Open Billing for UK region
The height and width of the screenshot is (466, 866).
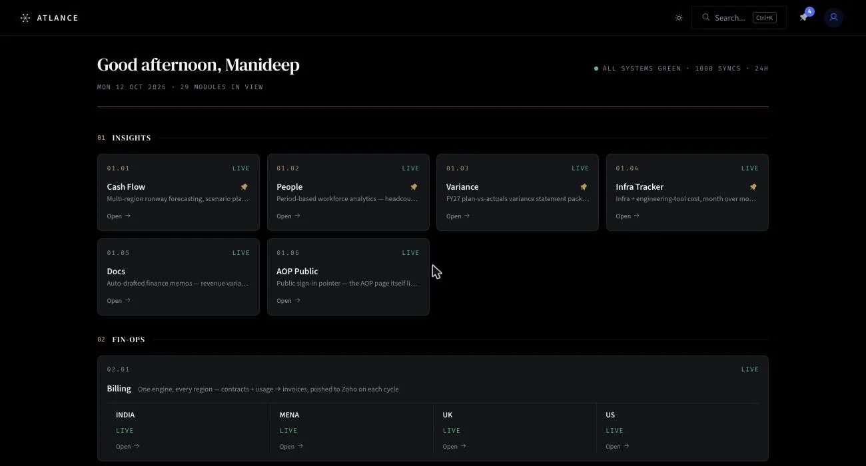coord(454,446)
